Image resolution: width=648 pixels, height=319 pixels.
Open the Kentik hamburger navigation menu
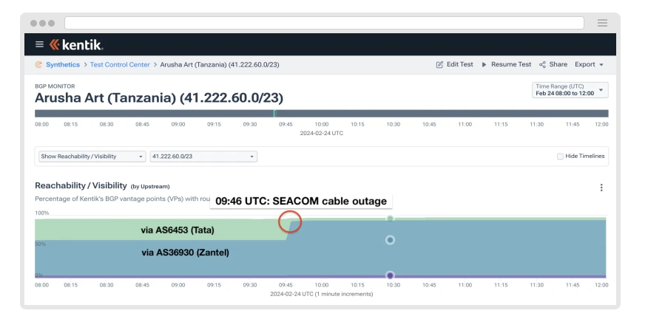click(40, 44)
